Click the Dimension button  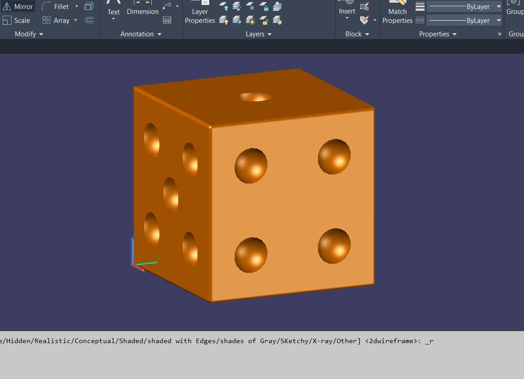pyautogui.click(x=142, y=9)
